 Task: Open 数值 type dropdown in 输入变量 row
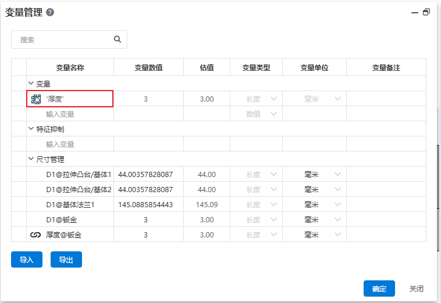(x=273, y=114)
